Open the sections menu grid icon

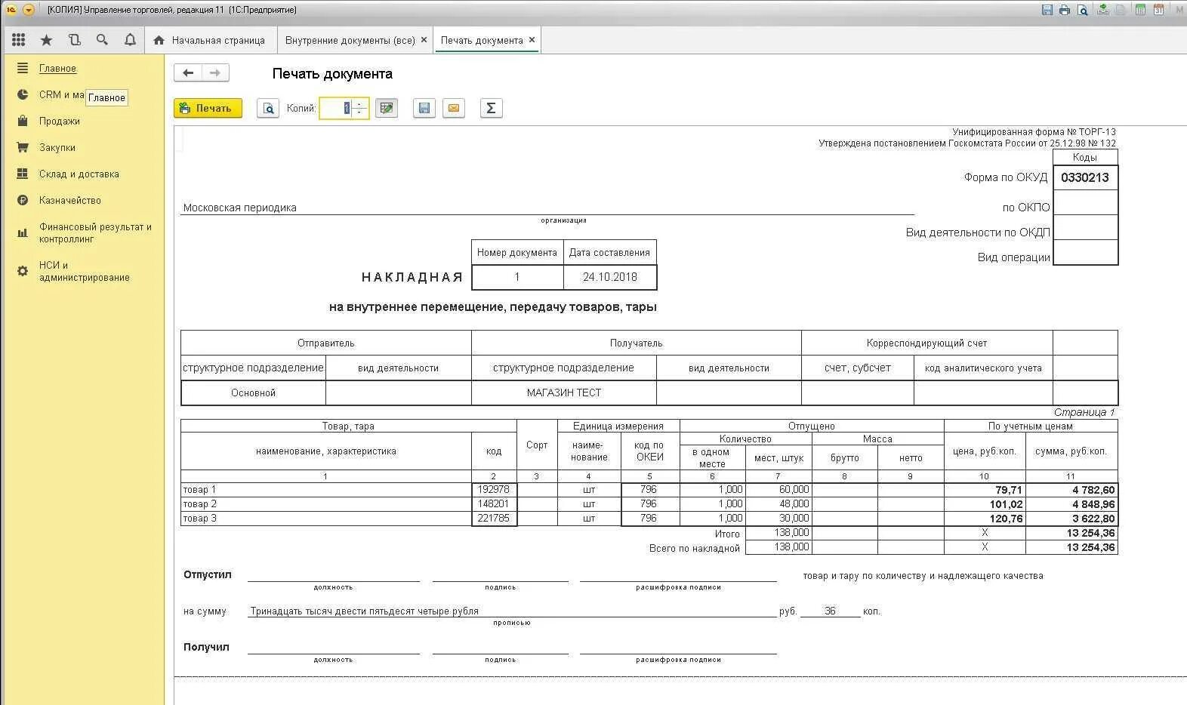[19, 40]
